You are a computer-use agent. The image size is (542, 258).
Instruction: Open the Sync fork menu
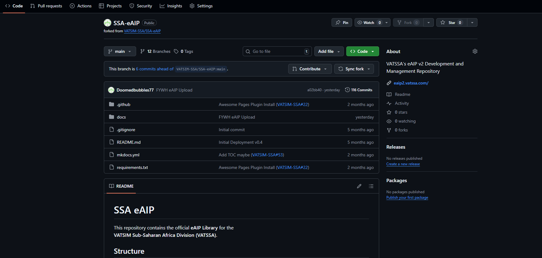pyautogui.click(x=354, y=69)
